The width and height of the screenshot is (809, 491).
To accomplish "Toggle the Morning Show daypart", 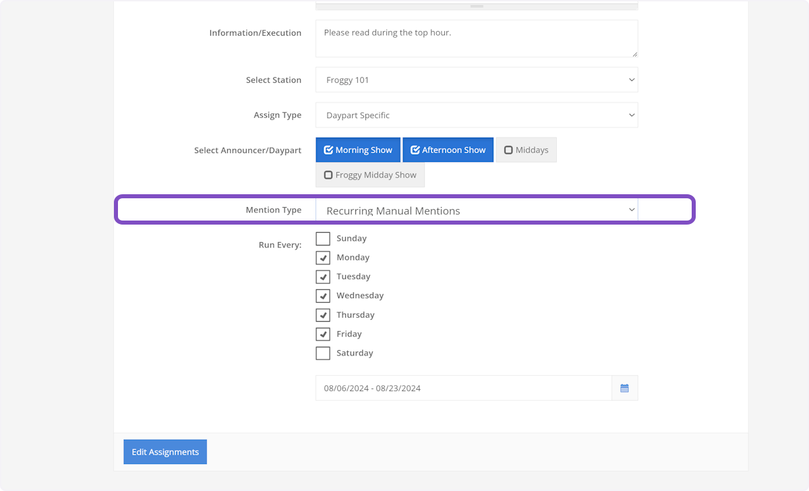I will 358,150.
